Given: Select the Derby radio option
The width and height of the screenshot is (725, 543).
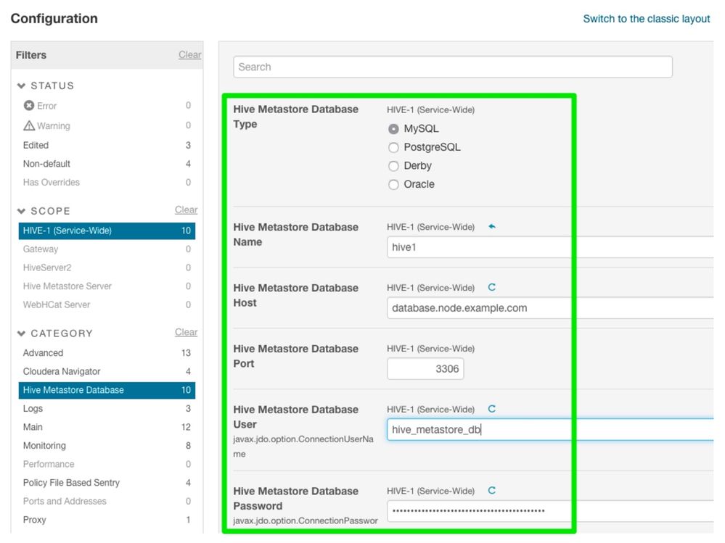Looking at the screenshot, I should [393, 166].
